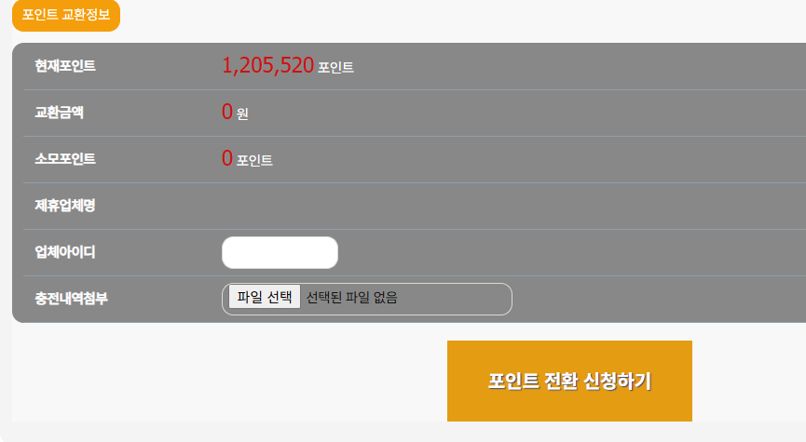Click 포인트 unit beside 1,205,520

coord(335,68)
